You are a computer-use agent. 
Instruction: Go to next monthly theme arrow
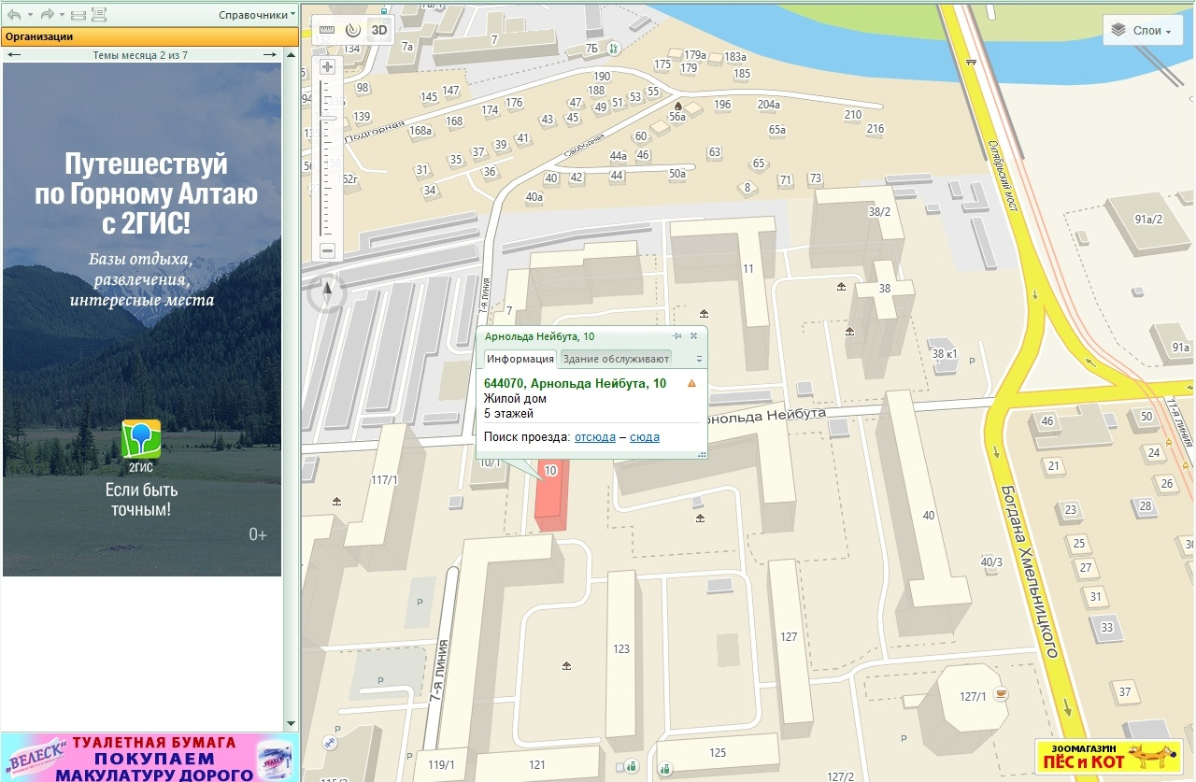270,55
